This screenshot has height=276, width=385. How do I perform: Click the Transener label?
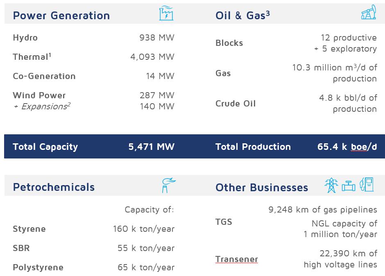tap(237, 259)
